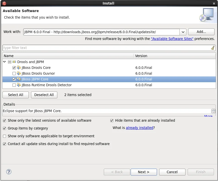Disable "Hide items that are already installed"
218x181 pixels.
(112, 120)
